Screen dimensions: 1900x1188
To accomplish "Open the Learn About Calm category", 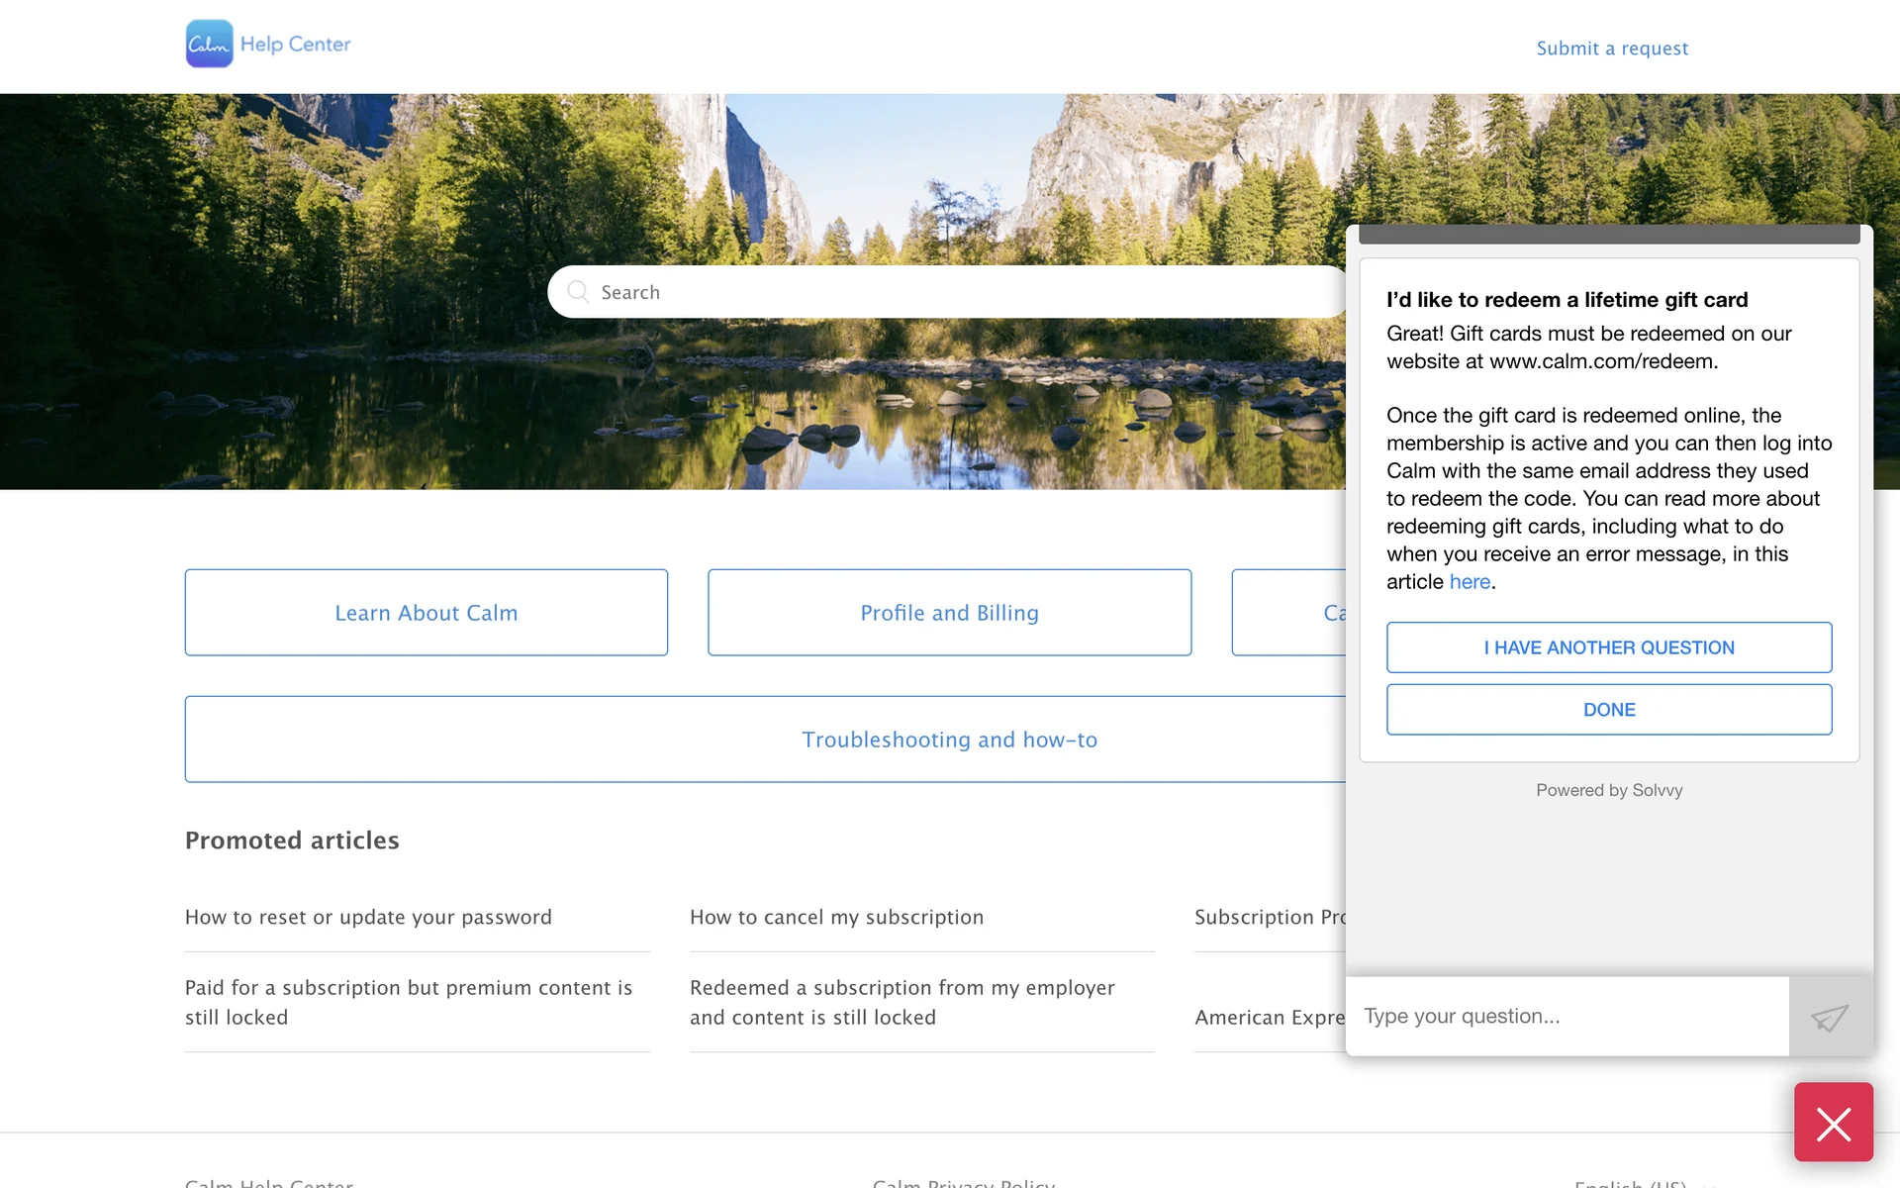I will (426, 613).
